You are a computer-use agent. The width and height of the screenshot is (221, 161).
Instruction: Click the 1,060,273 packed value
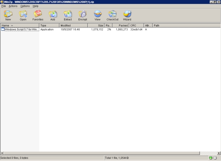pyautogui.click(x=122, y=29)
